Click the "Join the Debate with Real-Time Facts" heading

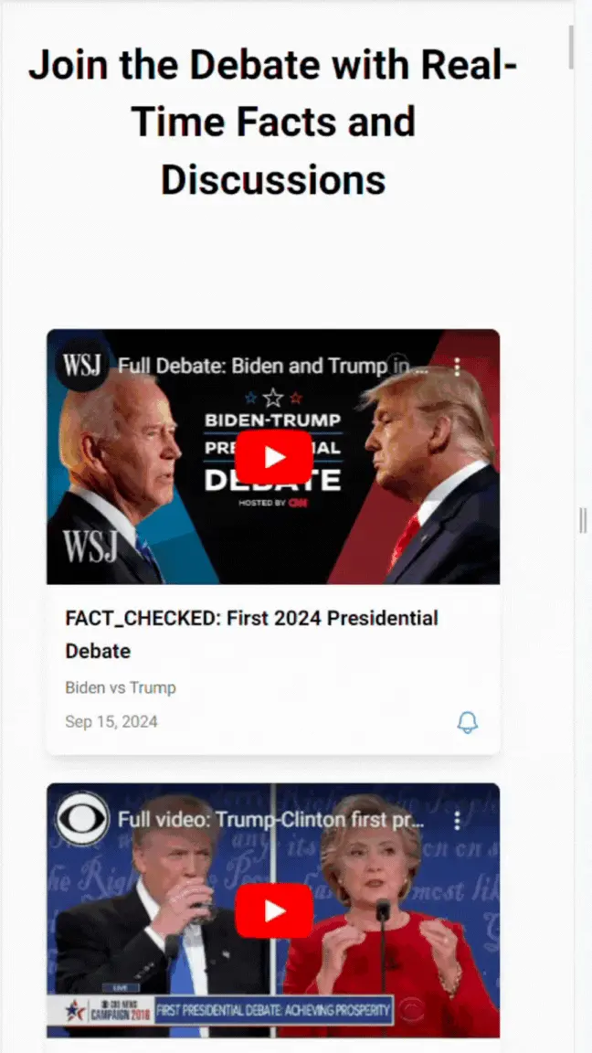(273, 122)
